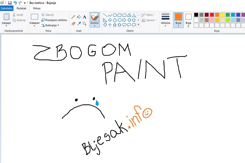Click Izreži cut button
The image size is (245, 163).
(x=18, y=15)
